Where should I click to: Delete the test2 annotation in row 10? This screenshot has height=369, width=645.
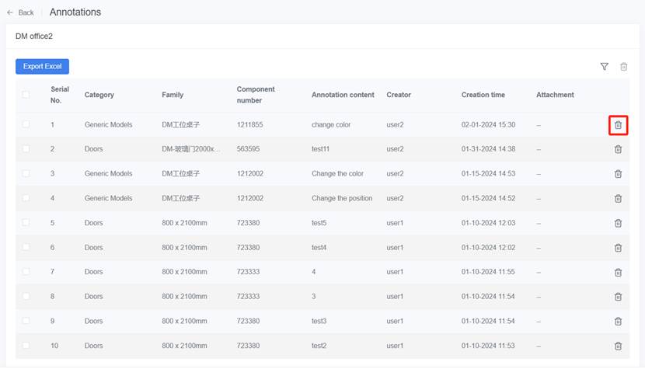pos(618,346)
